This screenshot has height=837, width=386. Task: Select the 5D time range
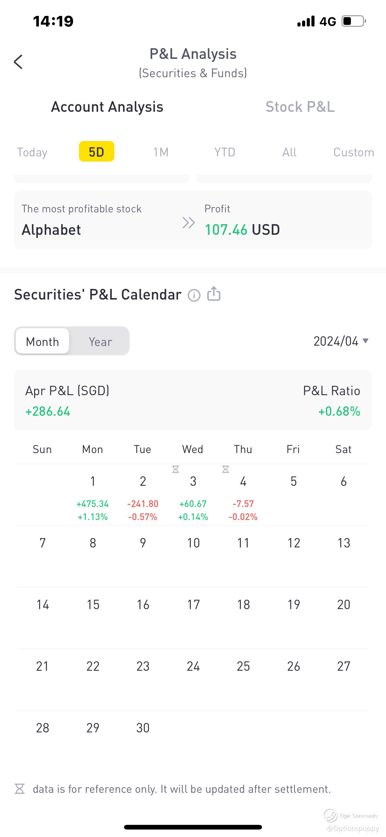coord(96,152)
